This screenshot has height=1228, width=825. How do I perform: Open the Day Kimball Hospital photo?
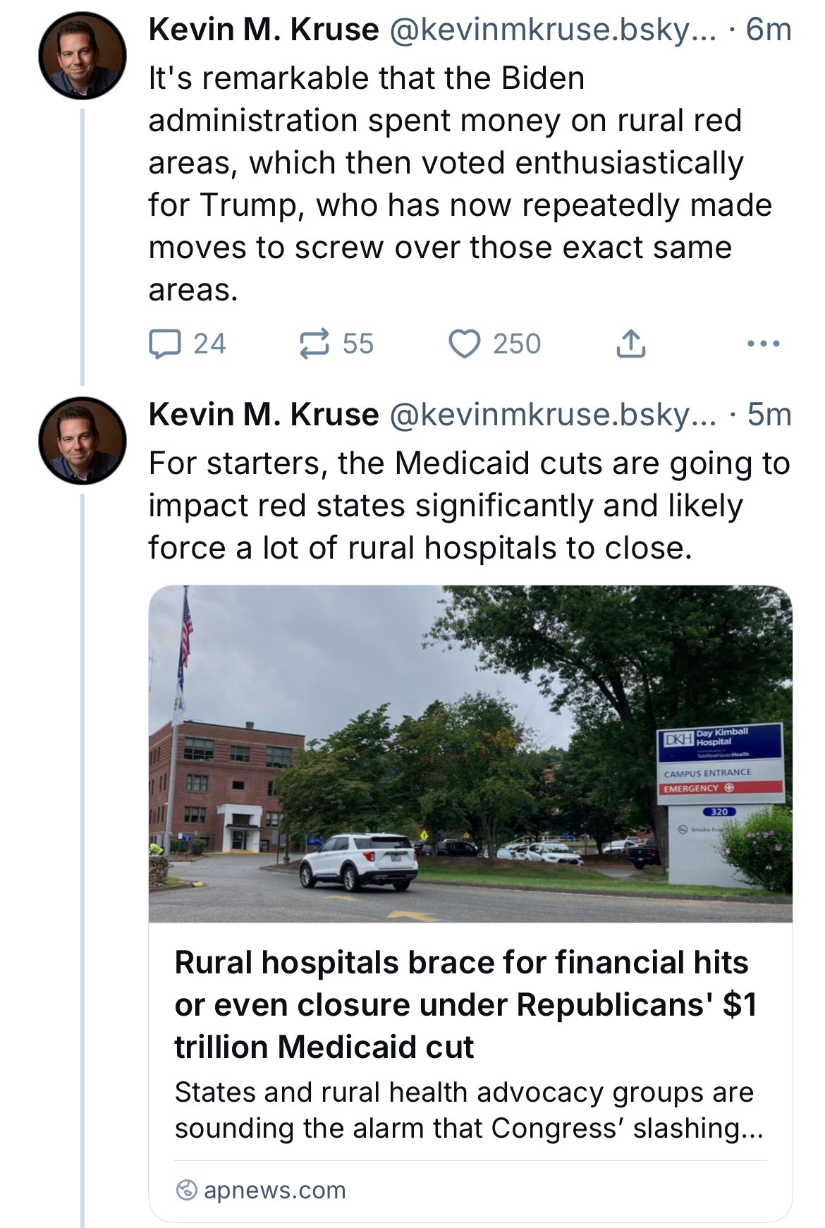[470, 753]
